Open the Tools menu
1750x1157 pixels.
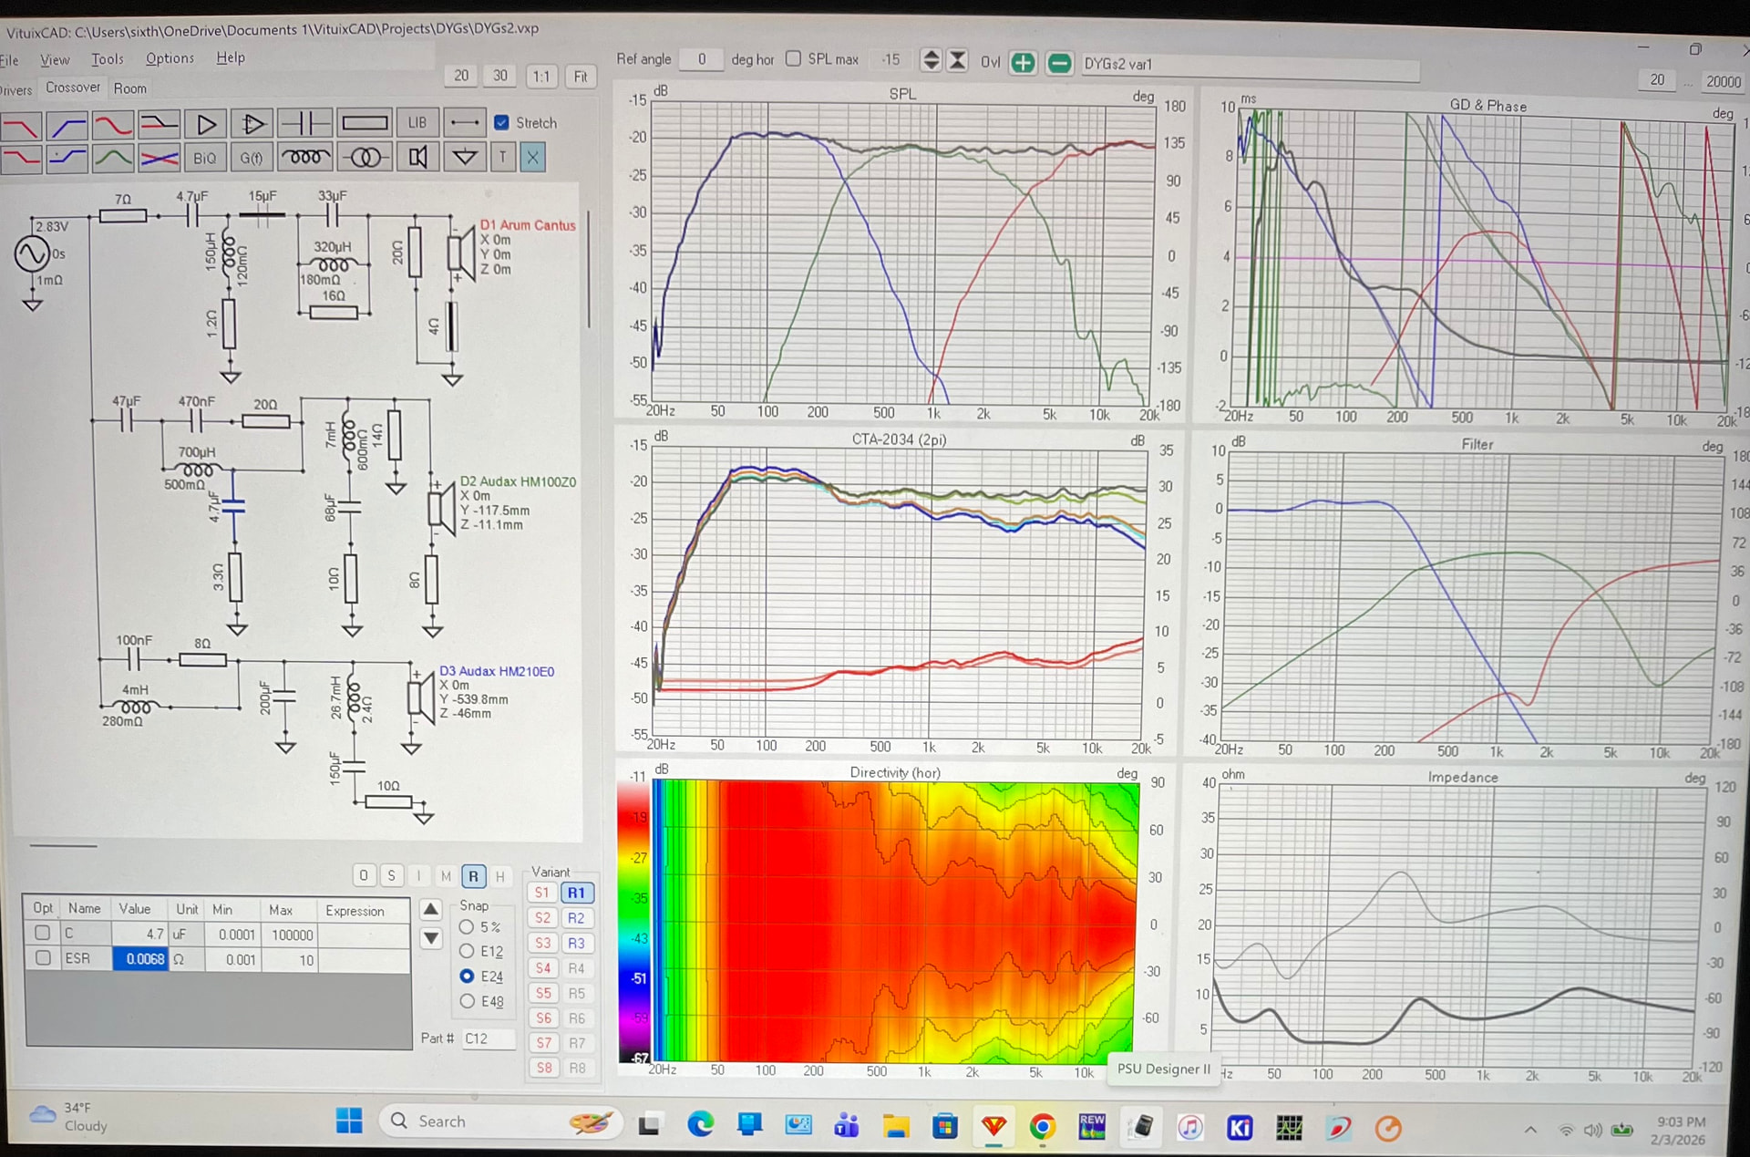[x=107, y=59]
